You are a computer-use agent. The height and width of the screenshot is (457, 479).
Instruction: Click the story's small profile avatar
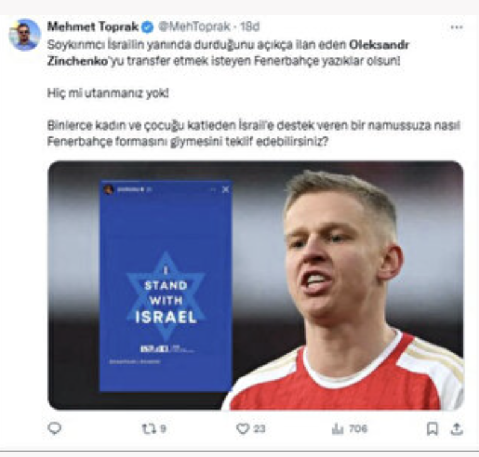point(108,189)
